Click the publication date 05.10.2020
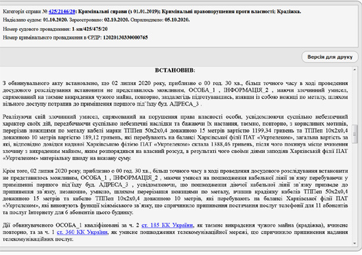This screenshot has width=362, height=255. [177, 20]
